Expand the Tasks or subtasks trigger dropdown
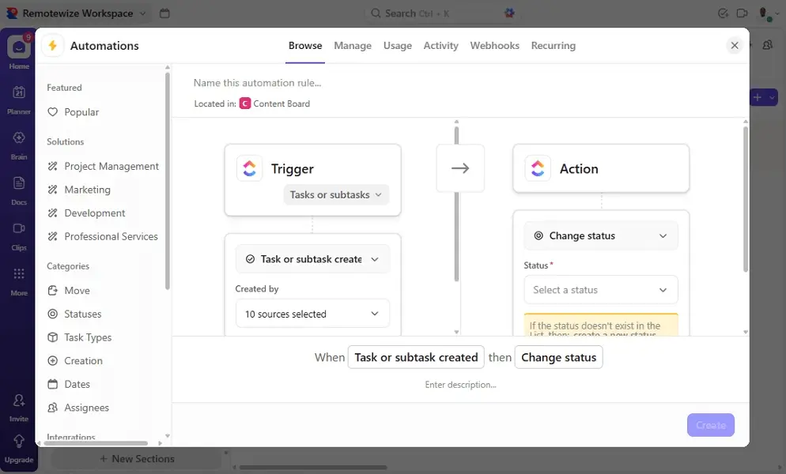The height and width of the screenshot is (474, 786). tap(336, 194)
